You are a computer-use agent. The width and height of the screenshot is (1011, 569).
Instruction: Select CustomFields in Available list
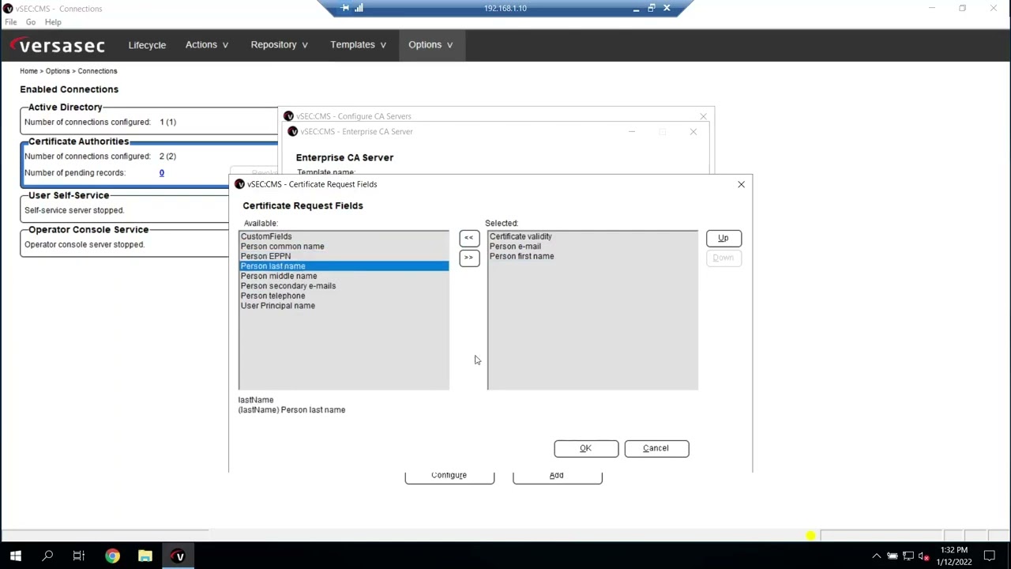point(344,236)
